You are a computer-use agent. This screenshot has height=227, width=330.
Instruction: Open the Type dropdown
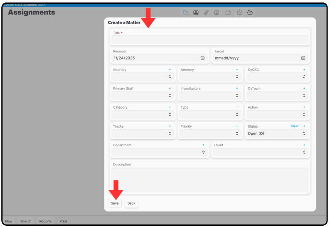pyautogui.click(x=210, y=114)
